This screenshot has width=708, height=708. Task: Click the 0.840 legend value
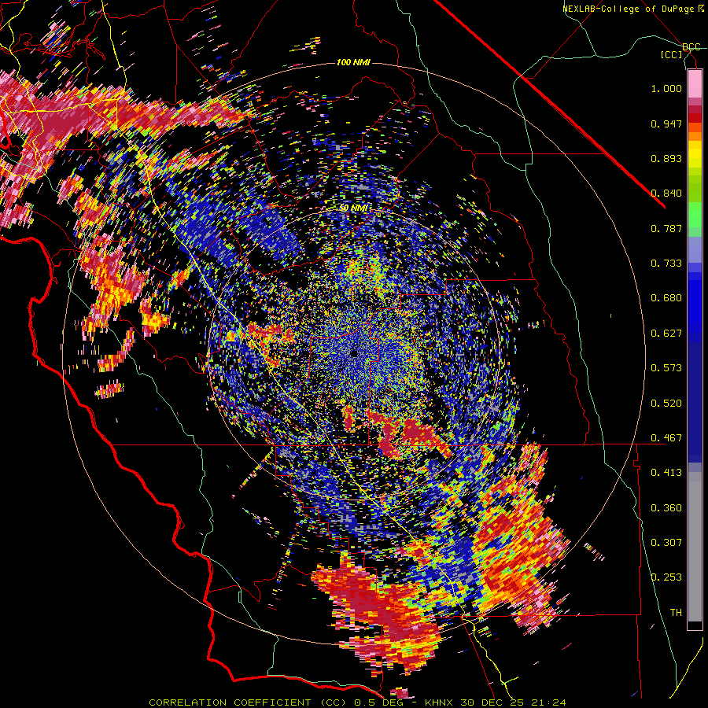click(x=666, y=194)
